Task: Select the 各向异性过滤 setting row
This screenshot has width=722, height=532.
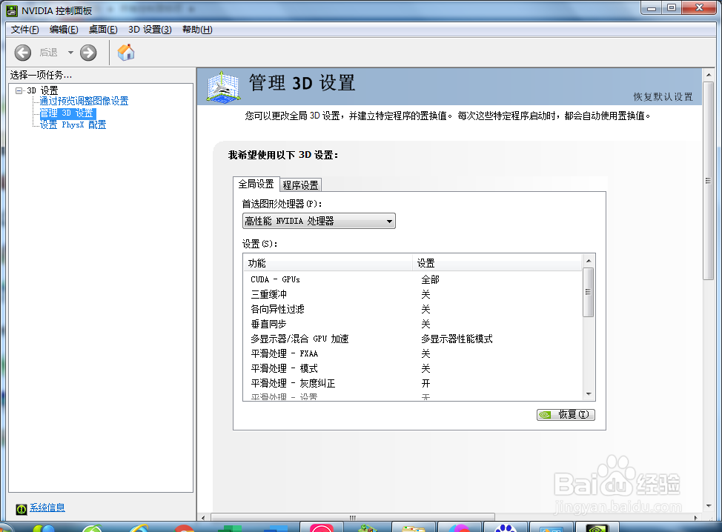Action: [413, 309]
